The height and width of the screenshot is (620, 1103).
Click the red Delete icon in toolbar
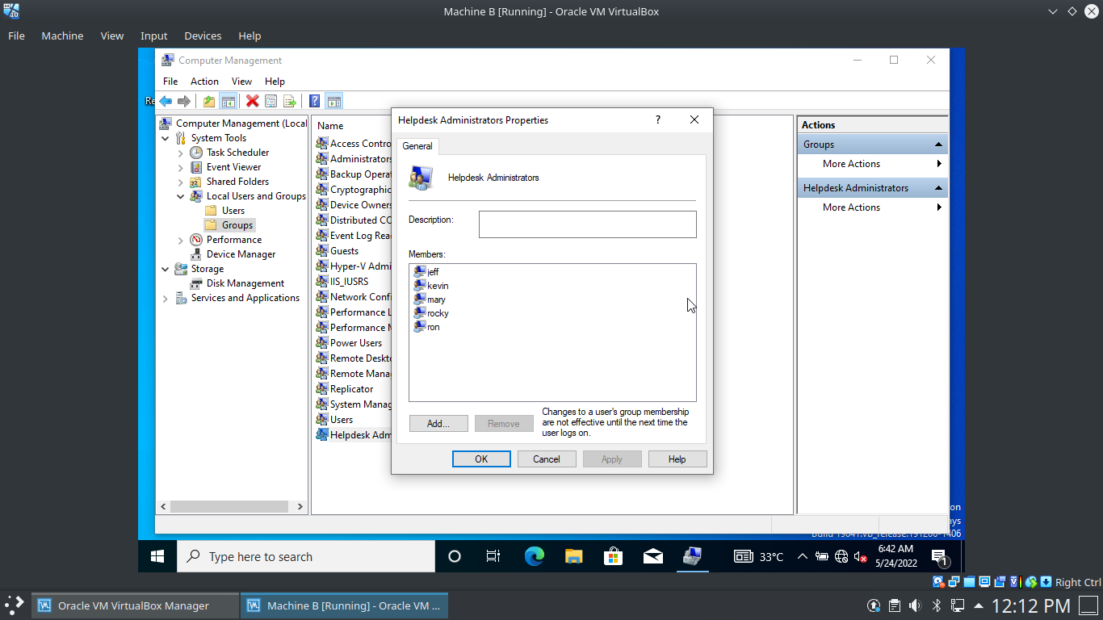click(x=252, y=101)
